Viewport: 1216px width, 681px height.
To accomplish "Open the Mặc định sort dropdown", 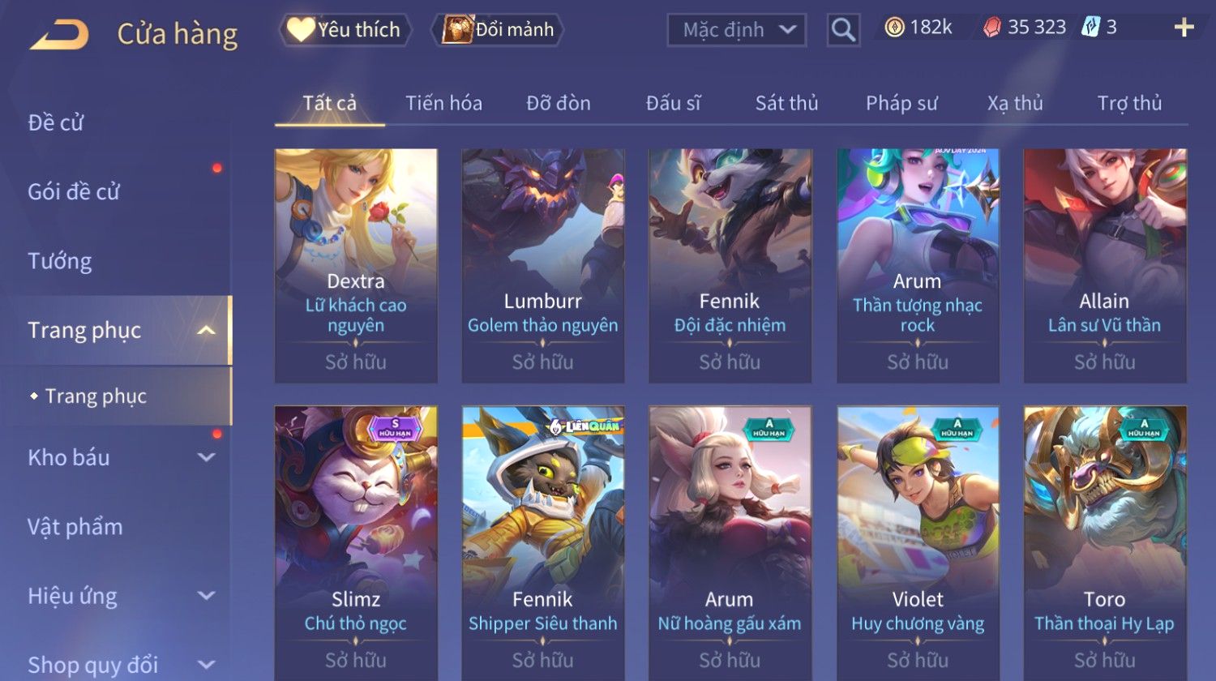I will tap(736, 30).
